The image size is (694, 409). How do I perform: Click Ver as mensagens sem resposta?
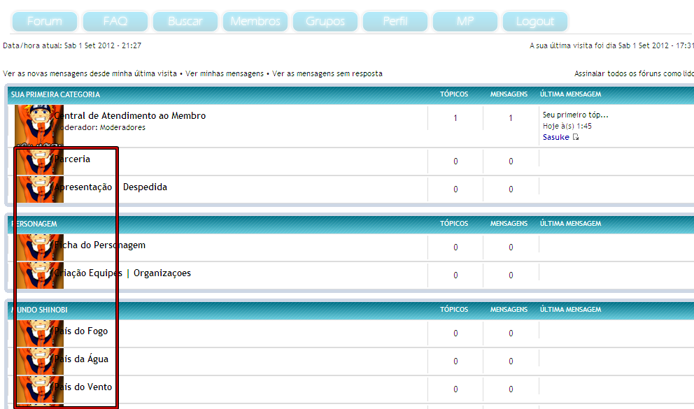(x=327, y=73)
